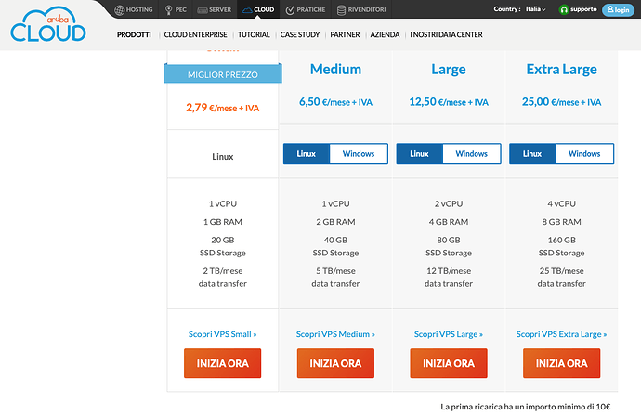
Task: Select Linux for the Extra Large plan
Action: coord(532,153)
